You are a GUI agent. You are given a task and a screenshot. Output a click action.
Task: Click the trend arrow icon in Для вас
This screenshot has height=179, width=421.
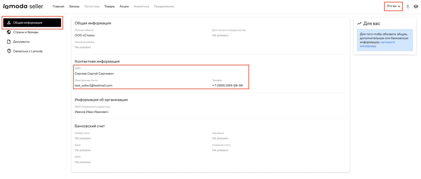click(359, 23)
